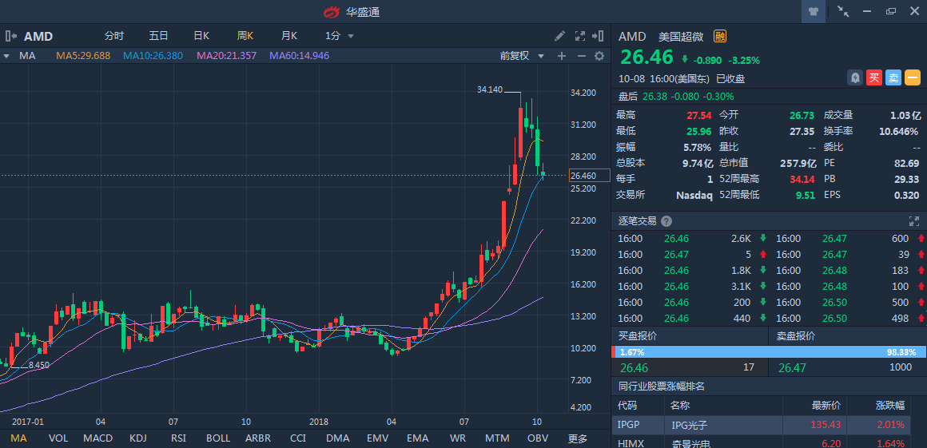Image resolution: width=927 pixels, height=448 pixels.
Task: Zoom in chart with plus icon
Action: tap(562, 56)
